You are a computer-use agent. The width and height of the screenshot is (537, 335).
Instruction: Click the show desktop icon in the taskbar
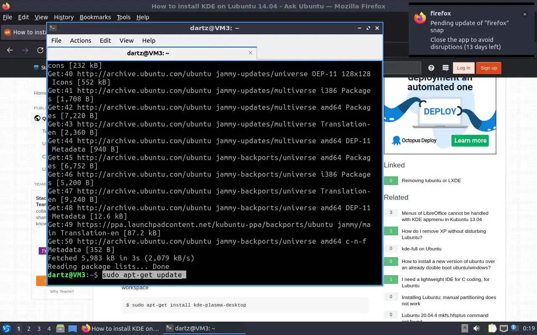pyautogui.click(x=72, y=328)
